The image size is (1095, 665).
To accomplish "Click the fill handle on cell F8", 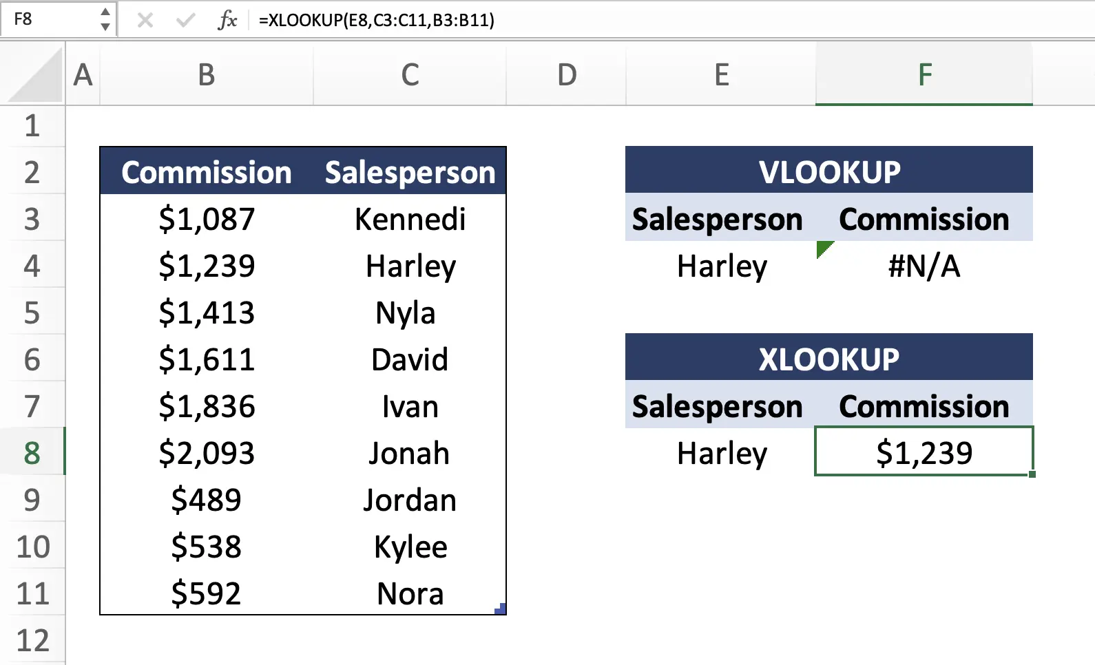I will [1032, 474].
